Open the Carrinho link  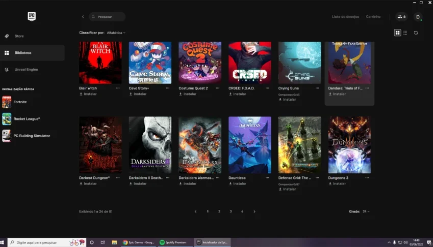pos(373,17)
